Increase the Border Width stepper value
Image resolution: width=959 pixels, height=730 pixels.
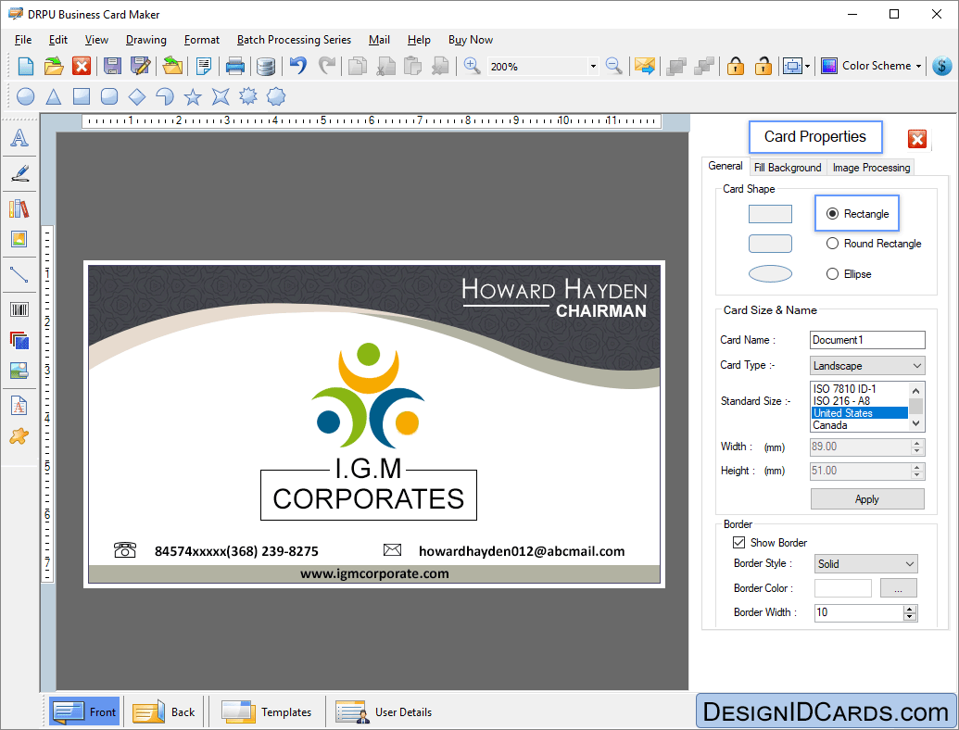[910, 609]
